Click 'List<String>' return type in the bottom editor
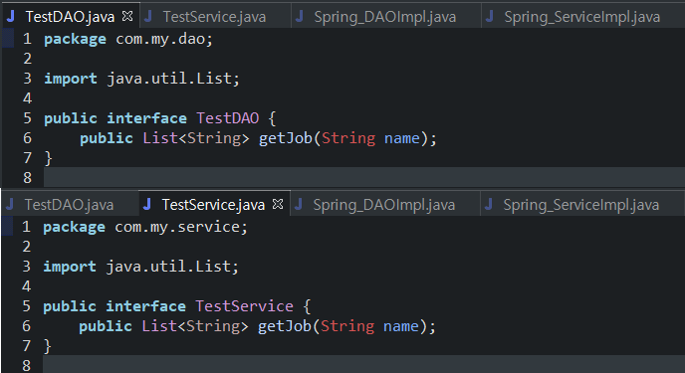Image resolution: width=685 pixels, height=373 pixels. tap(195, 326)
